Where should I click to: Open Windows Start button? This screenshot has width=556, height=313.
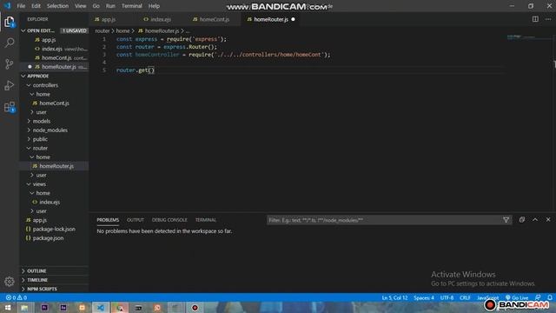pyautogui.click(x=8, y=307)
